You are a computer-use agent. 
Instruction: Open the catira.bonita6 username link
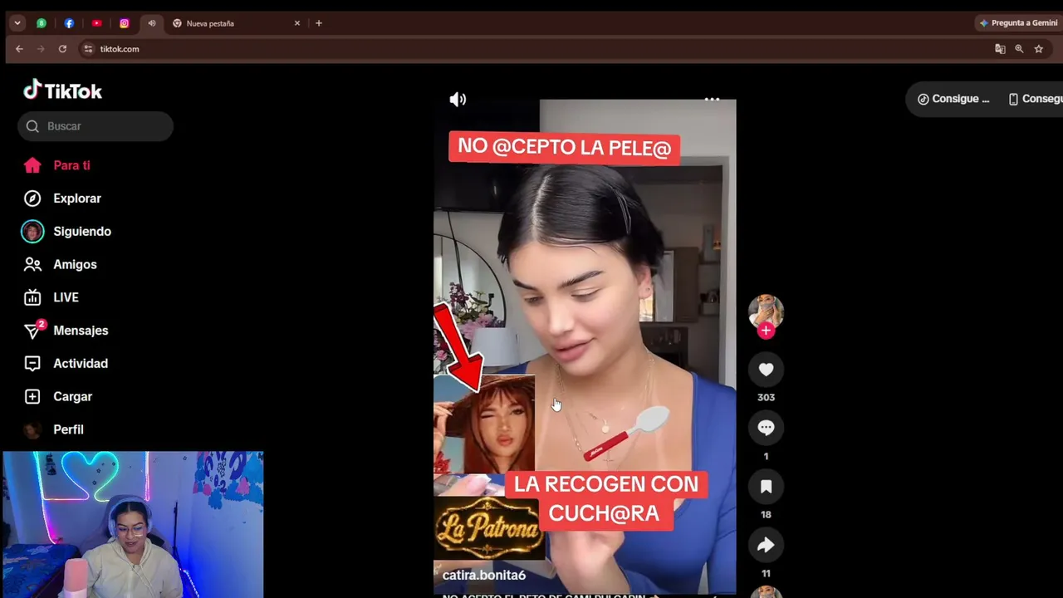484,575
